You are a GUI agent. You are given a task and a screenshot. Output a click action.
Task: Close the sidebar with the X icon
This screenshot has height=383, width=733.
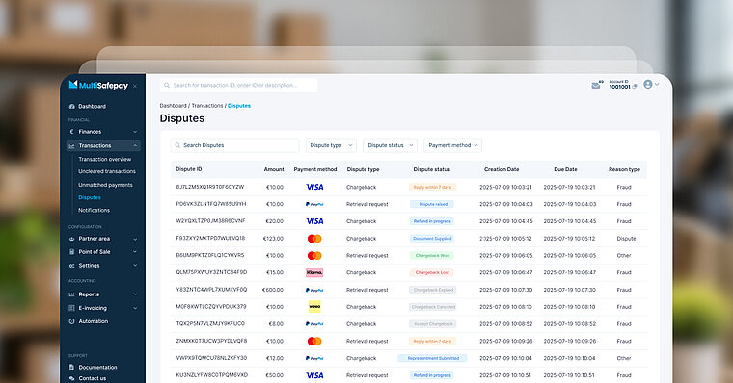click(135, 86)
